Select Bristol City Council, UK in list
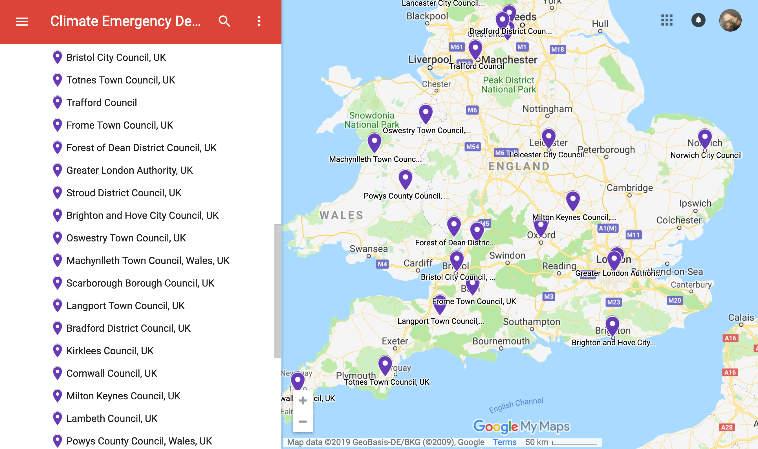 (116, 58)
